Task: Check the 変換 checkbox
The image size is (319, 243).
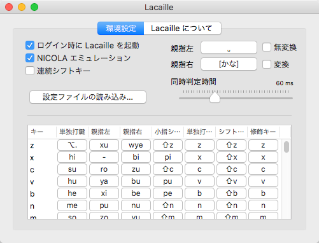Action: pos(267,64)
